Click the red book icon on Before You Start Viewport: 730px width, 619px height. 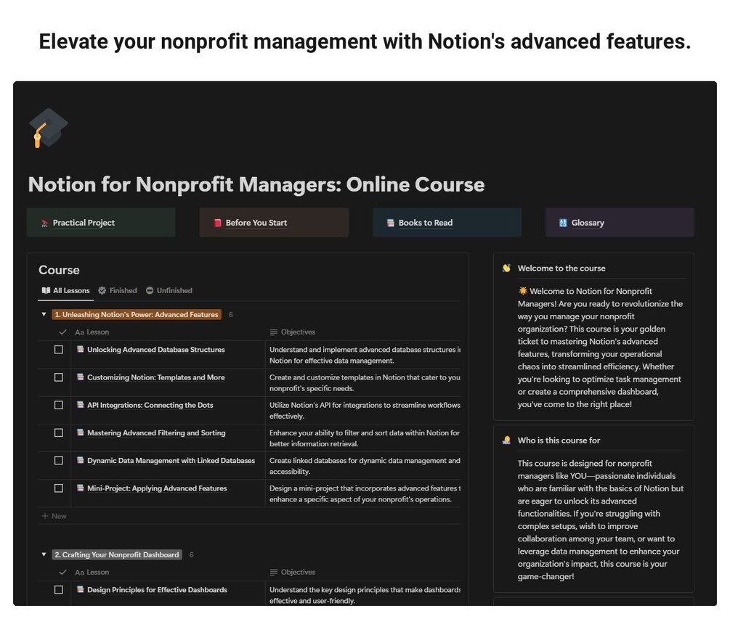point(217,223)
